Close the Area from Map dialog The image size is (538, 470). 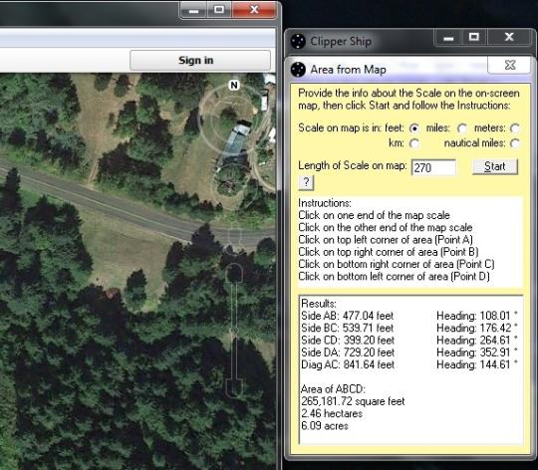tap(509, 65)
